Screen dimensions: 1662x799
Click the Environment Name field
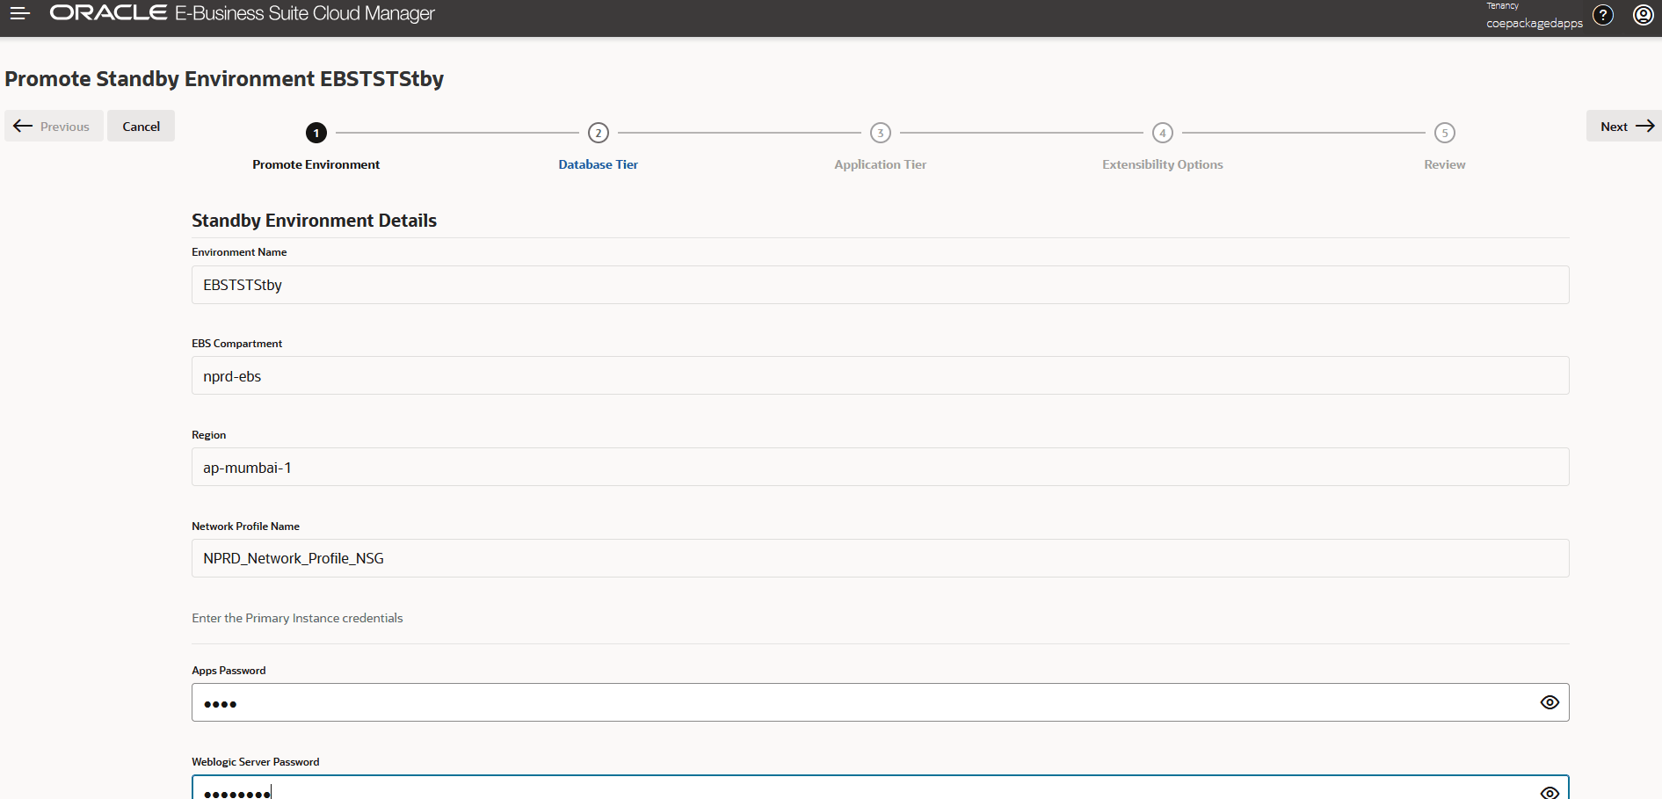click(880, 285)
